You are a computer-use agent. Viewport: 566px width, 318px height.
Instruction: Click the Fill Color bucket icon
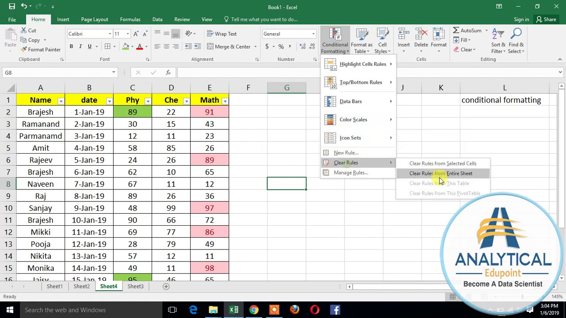[126, 46]
